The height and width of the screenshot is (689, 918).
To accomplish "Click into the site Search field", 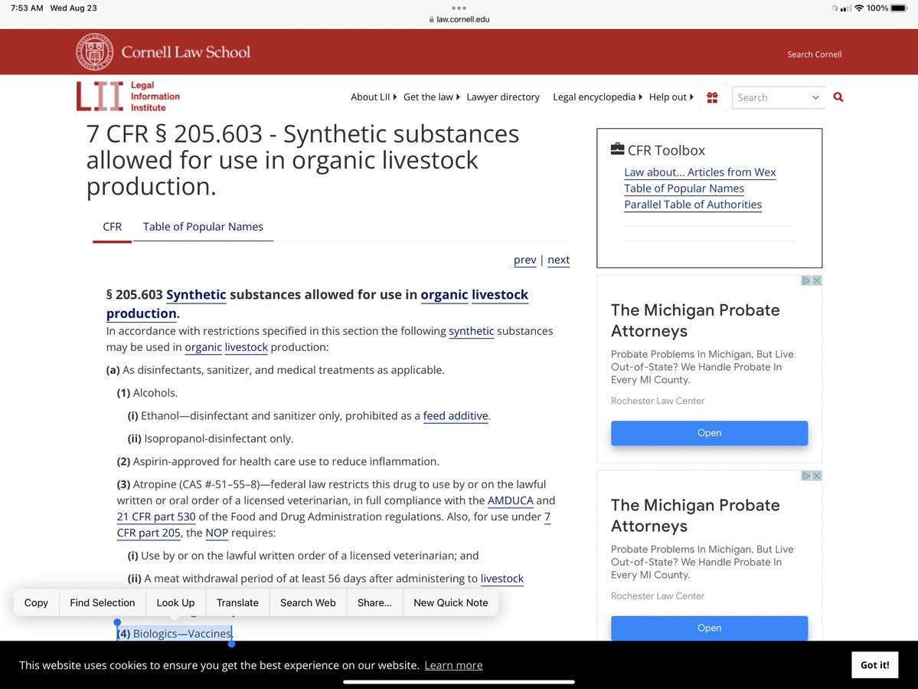I will pyautogui.click(x=769, y=97).
